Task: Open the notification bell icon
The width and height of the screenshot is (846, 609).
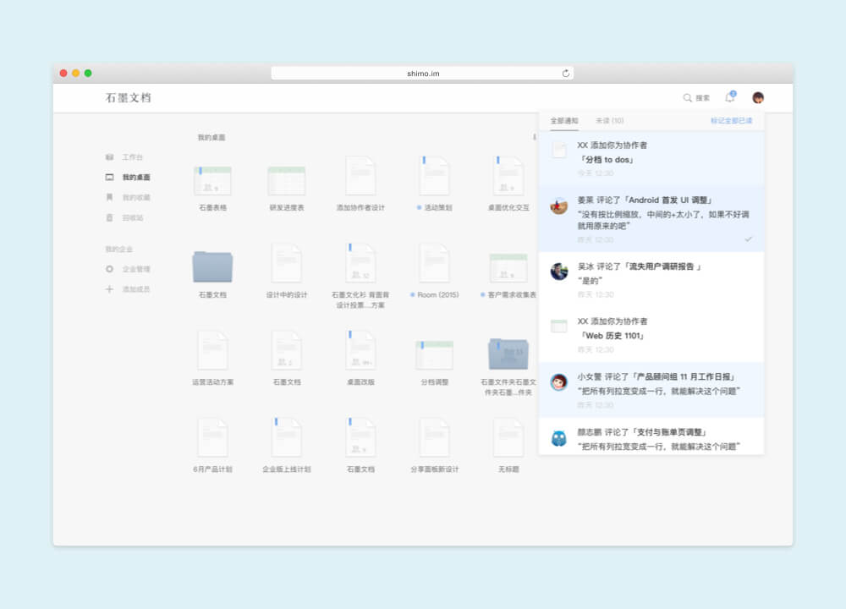Action: pos(729,98)
